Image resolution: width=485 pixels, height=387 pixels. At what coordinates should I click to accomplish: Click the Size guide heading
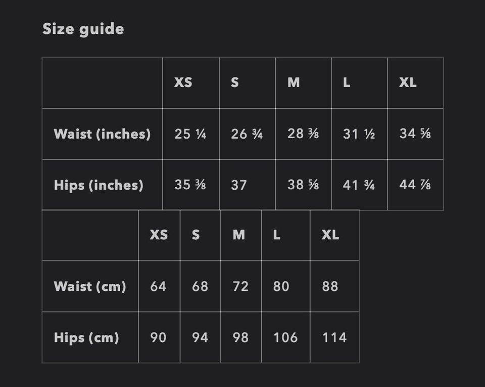(83, 29)
